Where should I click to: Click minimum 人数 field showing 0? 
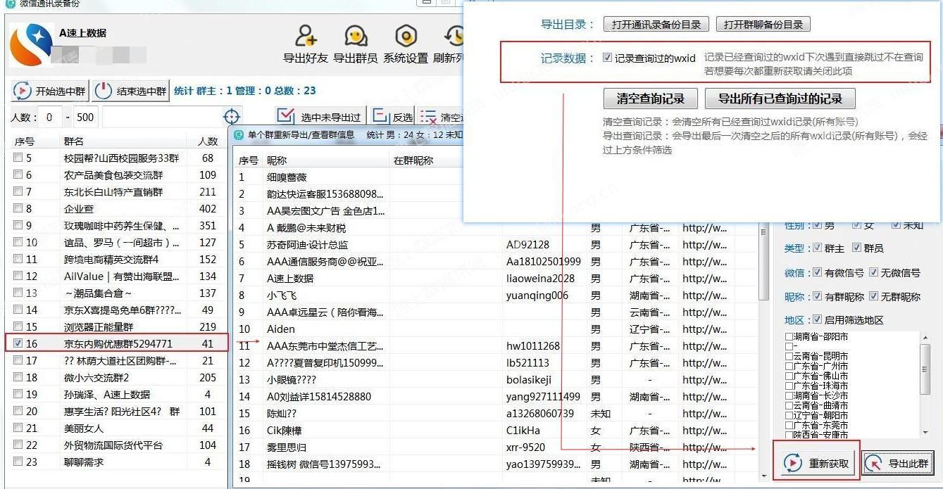click(49, 118)
